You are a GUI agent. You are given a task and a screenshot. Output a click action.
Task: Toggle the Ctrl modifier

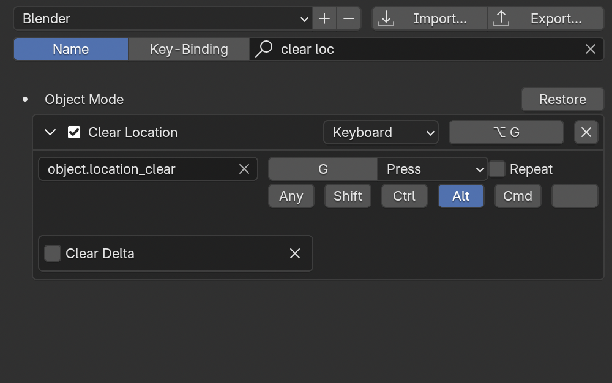pos(404,196)
